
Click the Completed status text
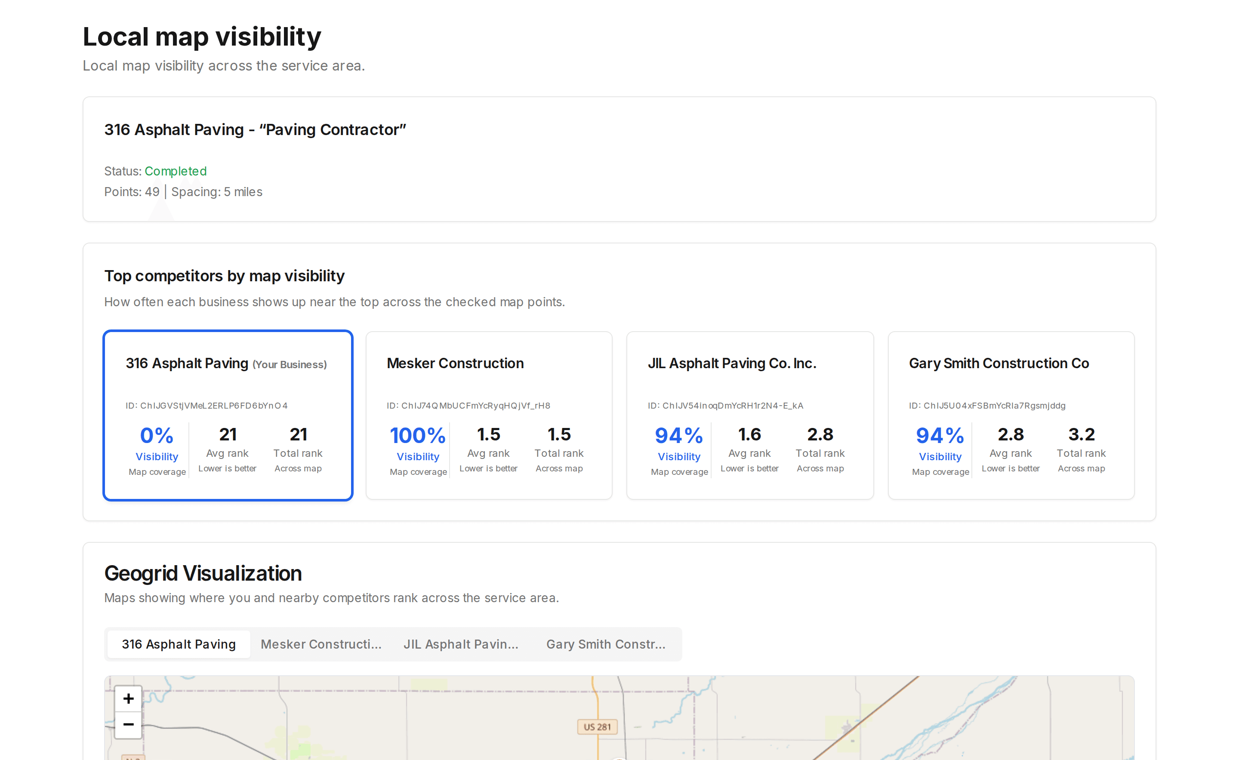click(176, 171)
